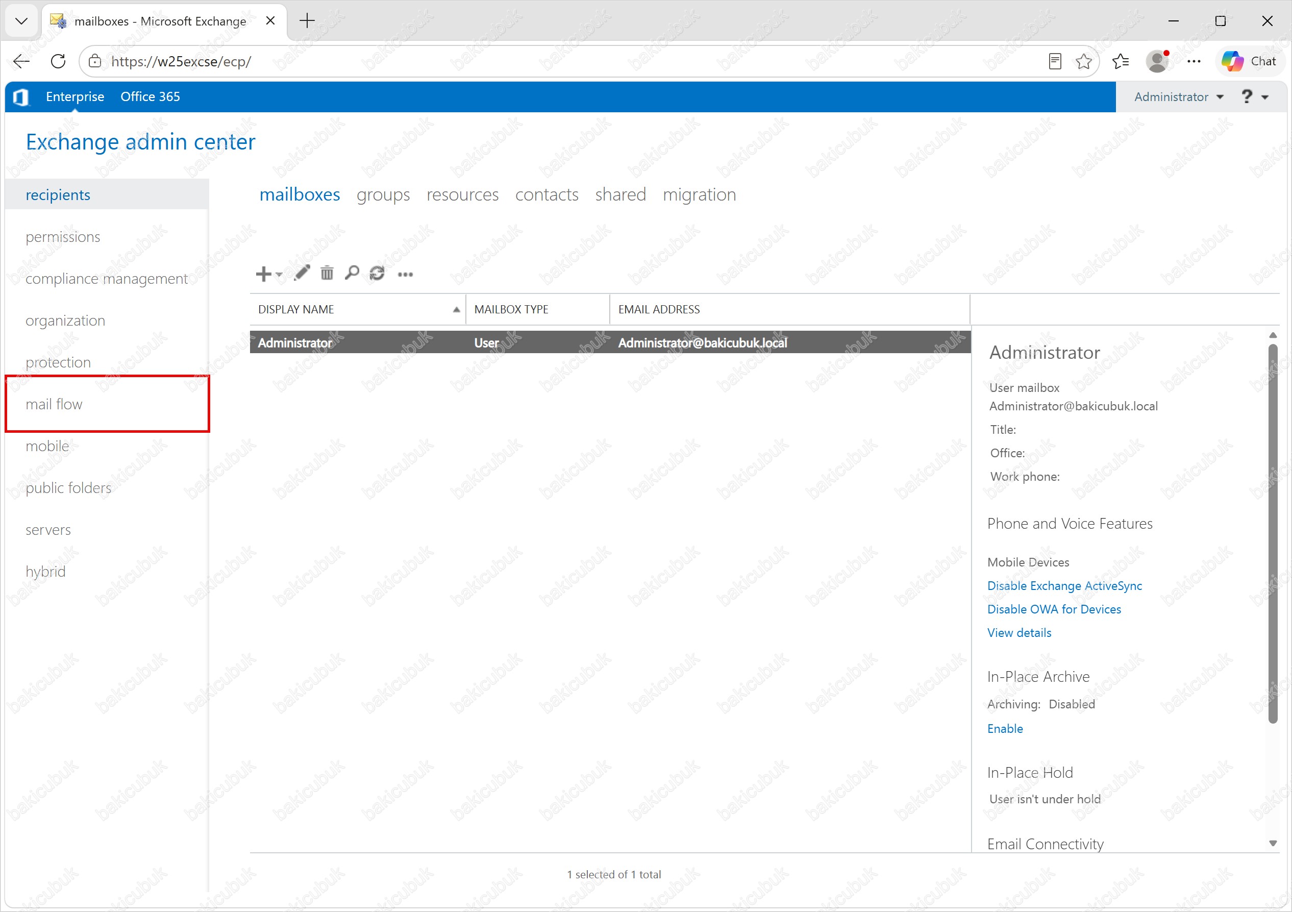
Task: Click the refresh icon in mailbox toolbar
Action: [377, 274]
